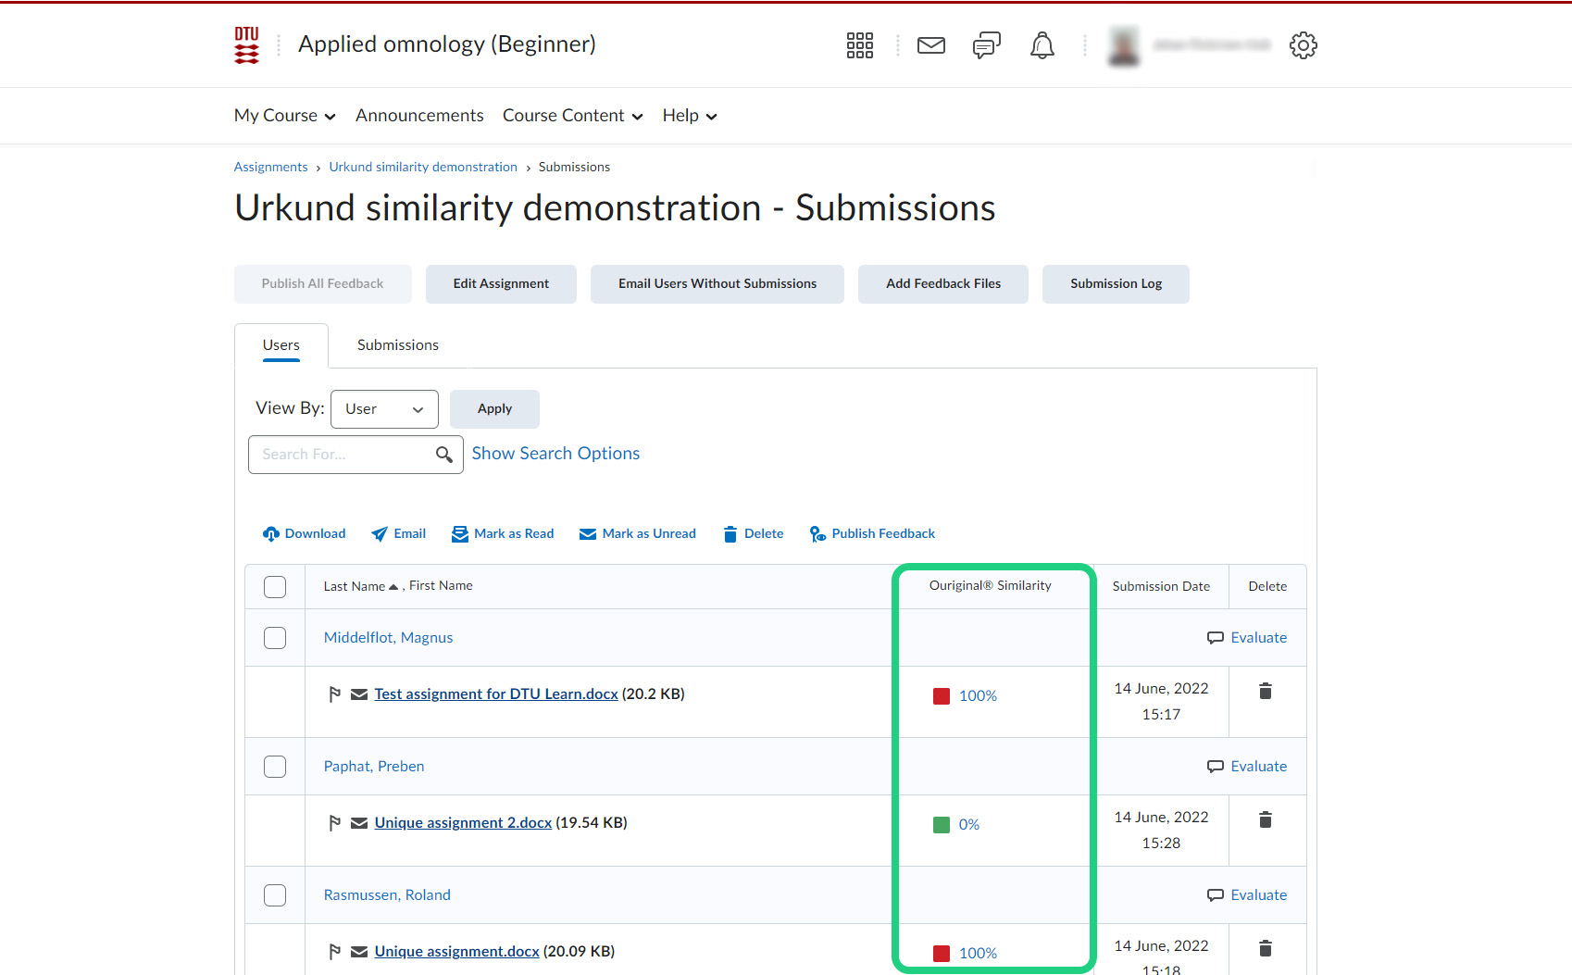
Task: Expand the Course Content menu
Action: pos(572,116)
